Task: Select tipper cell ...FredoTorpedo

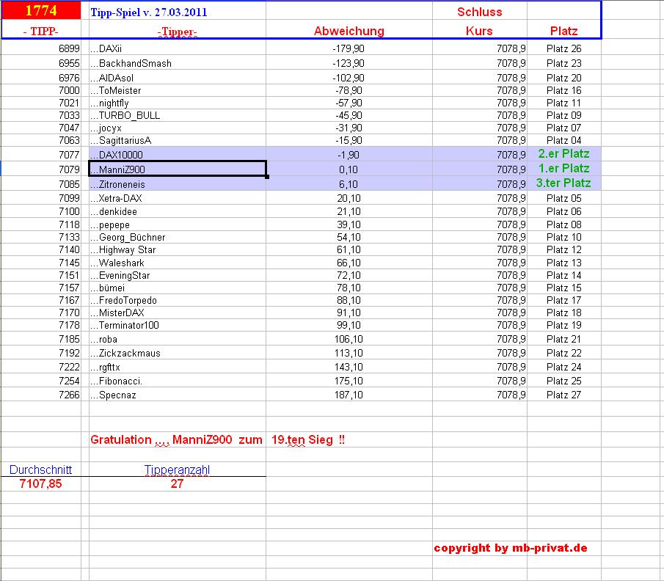Action: 178,300
